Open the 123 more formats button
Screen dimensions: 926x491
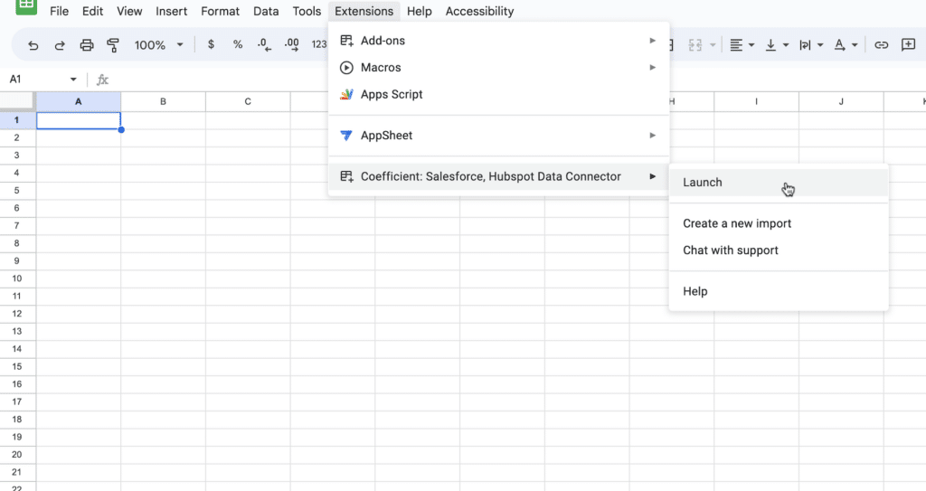point(319,44)
